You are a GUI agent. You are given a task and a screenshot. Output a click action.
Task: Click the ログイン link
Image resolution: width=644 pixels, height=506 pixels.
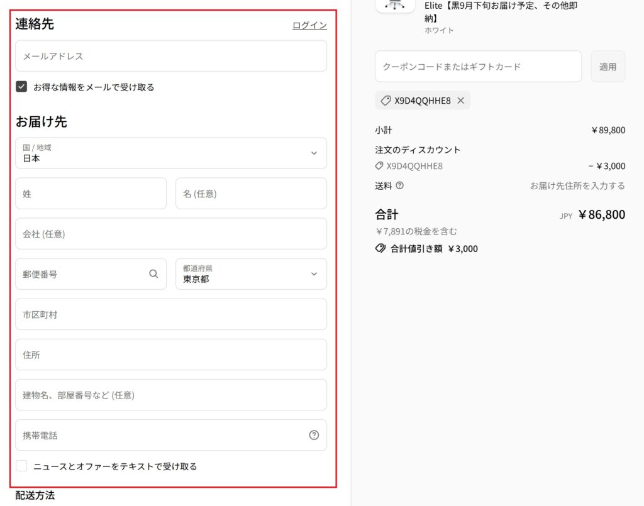coord(309,25)
